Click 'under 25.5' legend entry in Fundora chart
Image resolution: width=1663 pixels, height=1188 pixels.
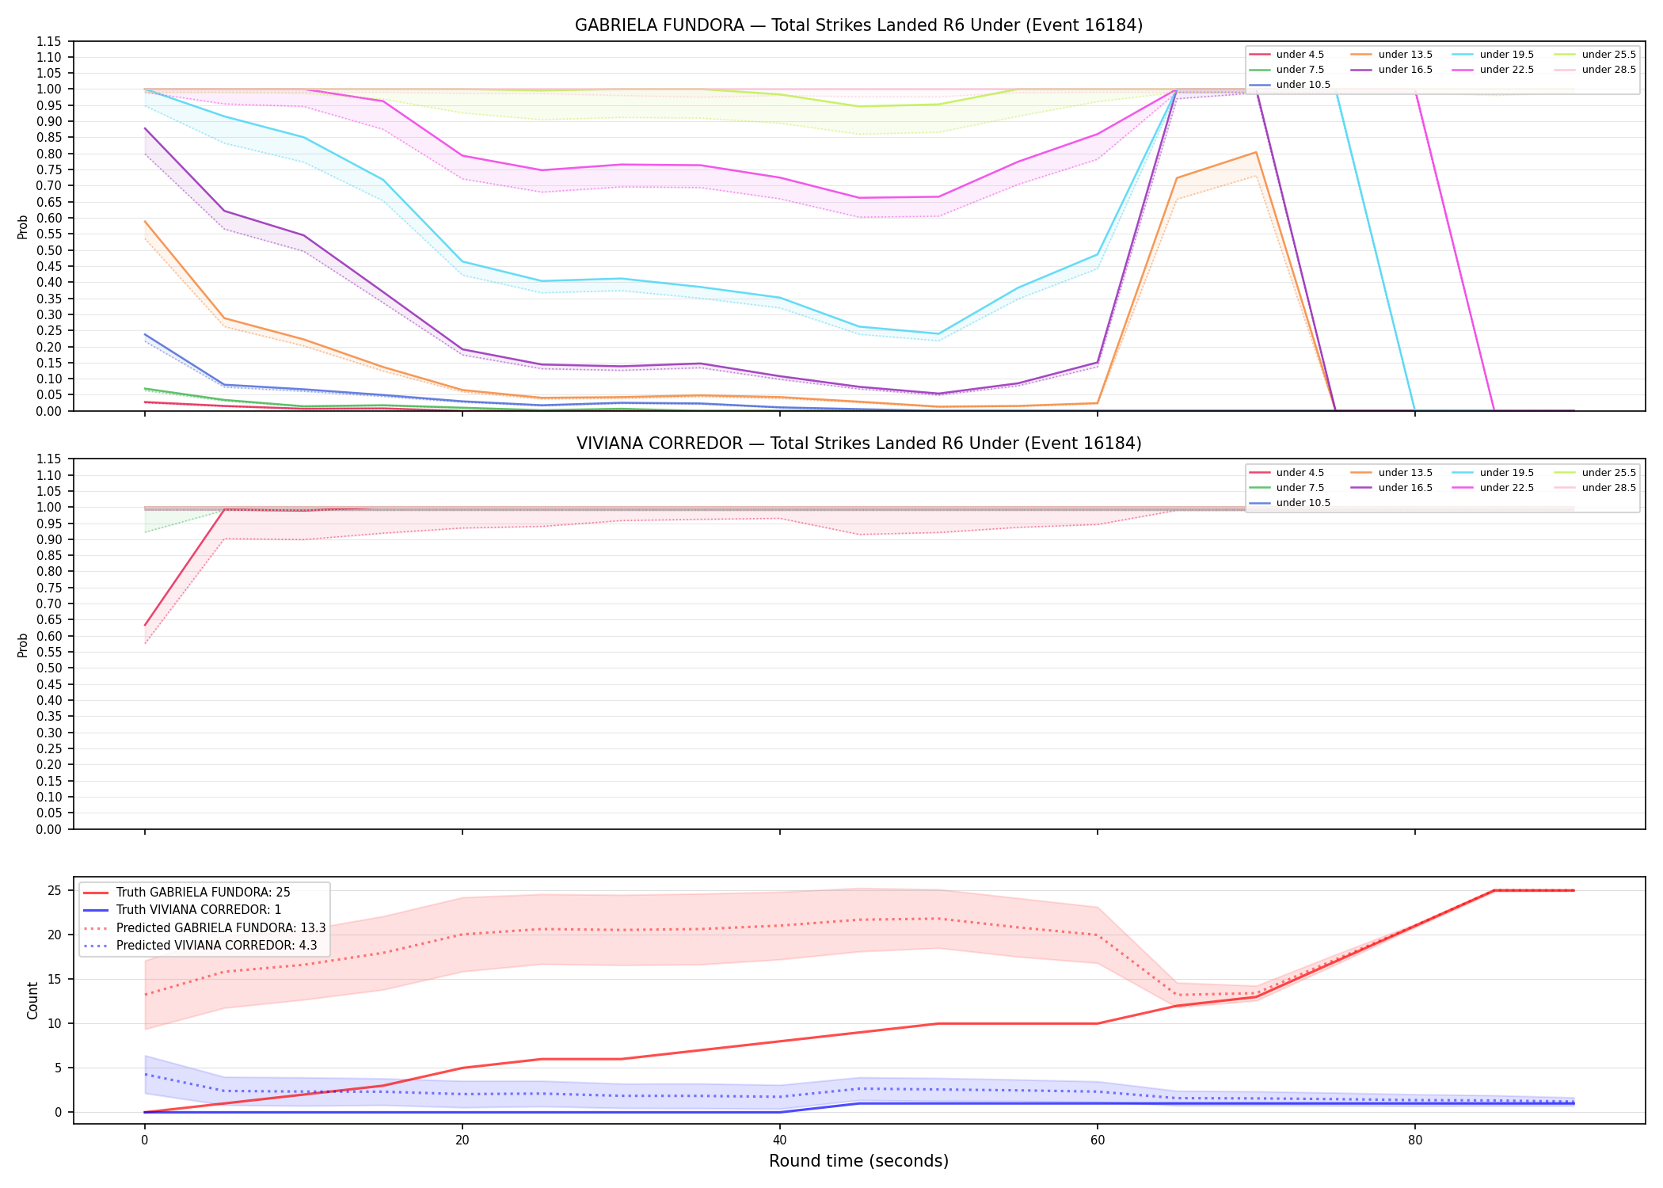point(1596,55)
